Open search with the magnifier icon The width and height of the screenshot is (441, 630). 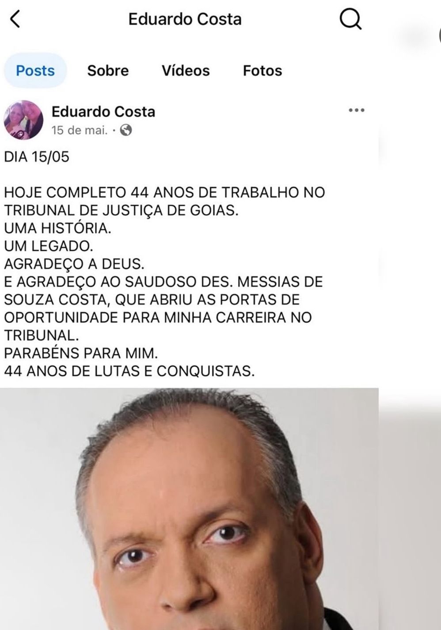click(350, 19)
